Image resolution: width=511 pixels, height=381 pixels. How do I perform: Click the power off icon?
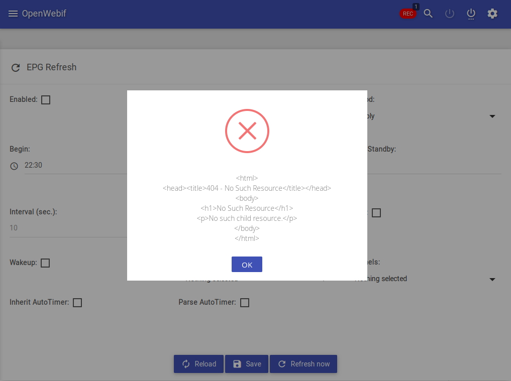[471, 14]
